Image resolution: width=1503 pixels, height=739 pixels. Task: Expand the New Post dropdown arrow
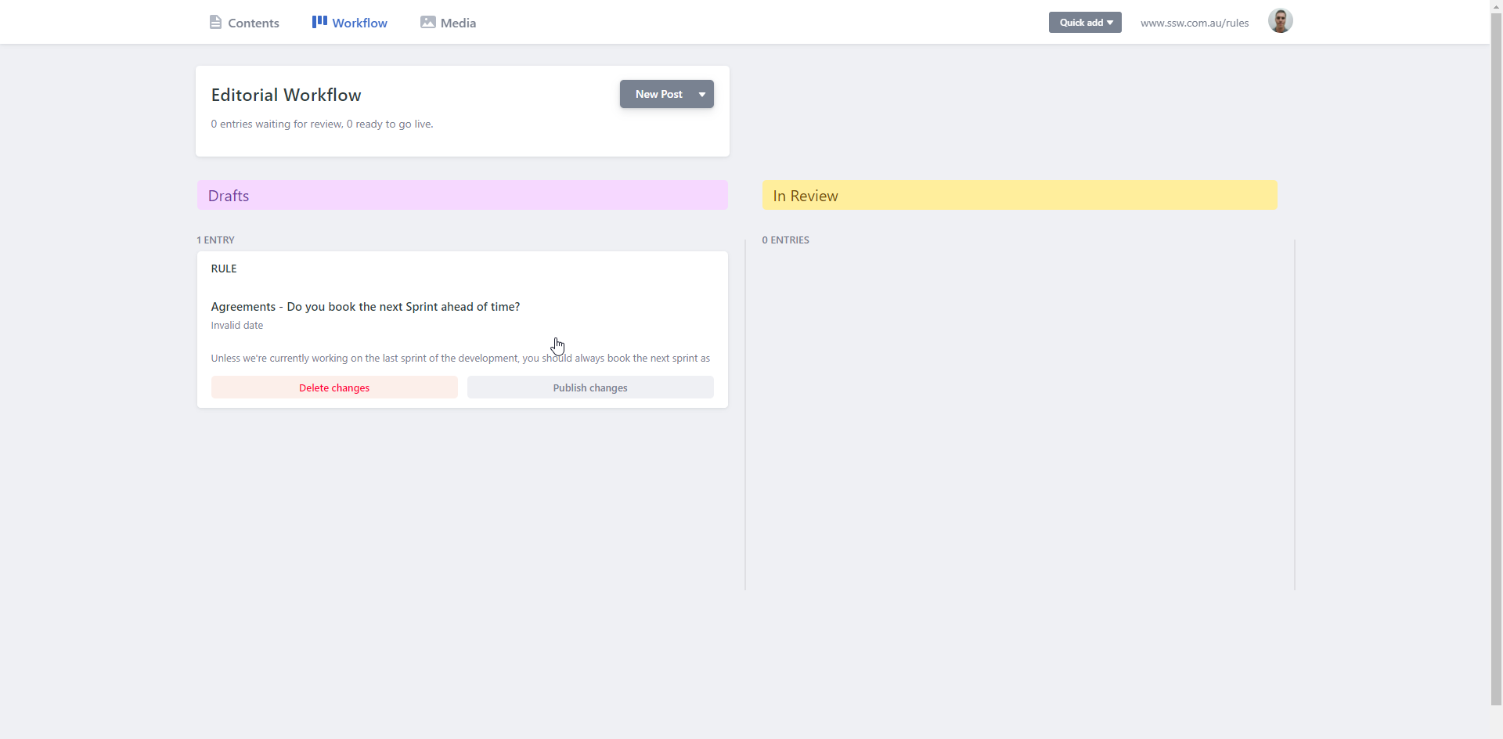tap(702, 94)
